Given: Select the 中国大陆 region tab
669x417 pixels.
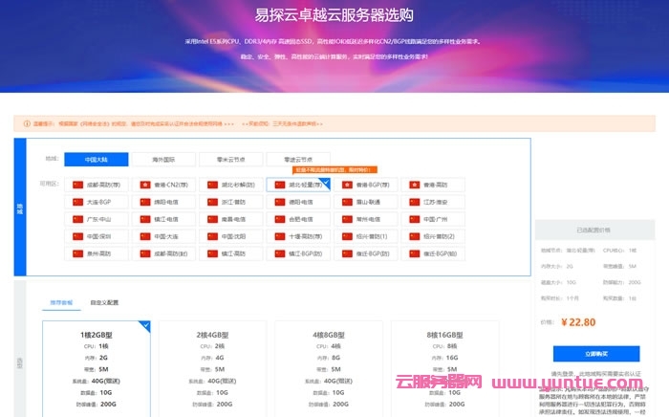Looking at the screenshot, I should (96, 160).
